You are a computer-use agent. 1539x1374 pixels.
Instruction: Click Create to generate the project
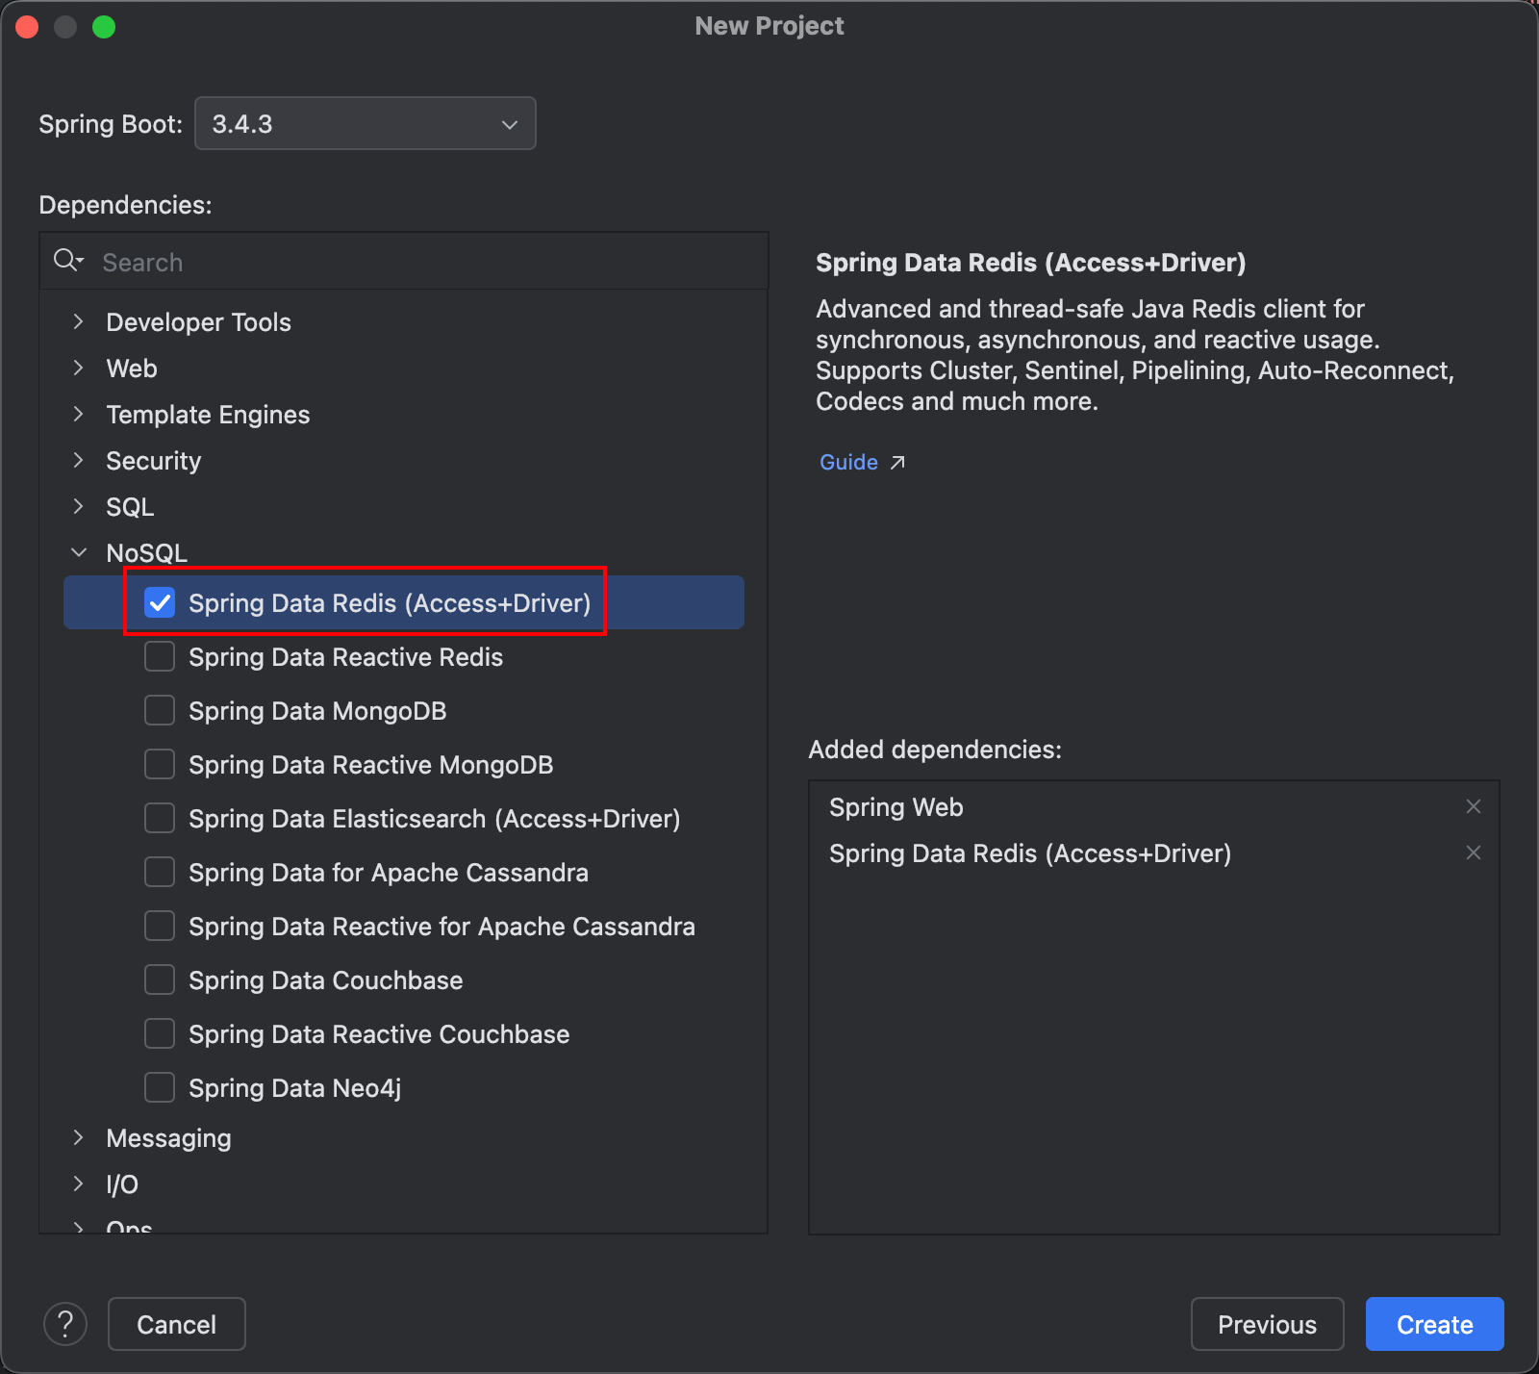tap(1434, 1324)
